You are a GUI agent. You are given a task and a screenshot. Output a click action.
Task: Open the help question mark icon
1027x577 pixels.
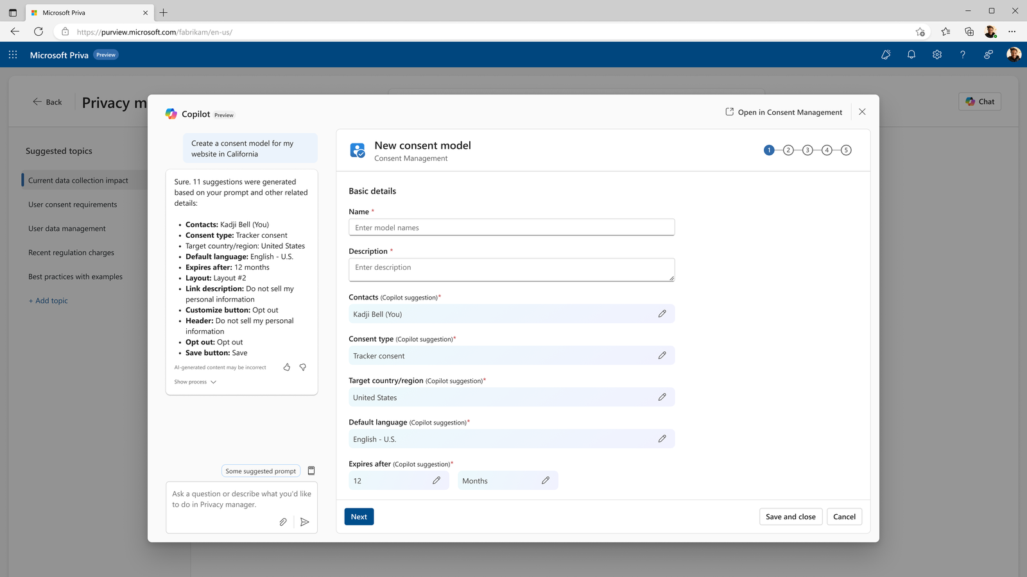pyautogui.click(x=963, y=55)
